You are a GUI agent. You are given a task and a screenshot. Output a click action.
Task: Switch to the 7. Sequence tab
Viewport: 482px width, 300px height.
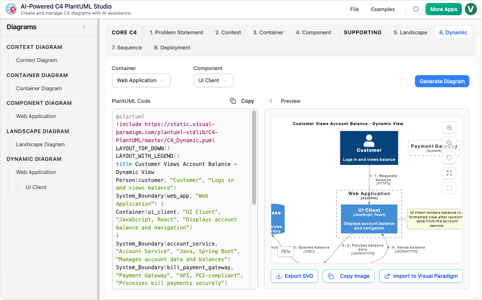[x=127, y=47]
